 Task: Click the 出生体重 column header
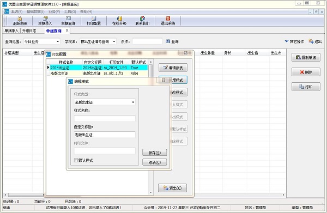(208, 53)
